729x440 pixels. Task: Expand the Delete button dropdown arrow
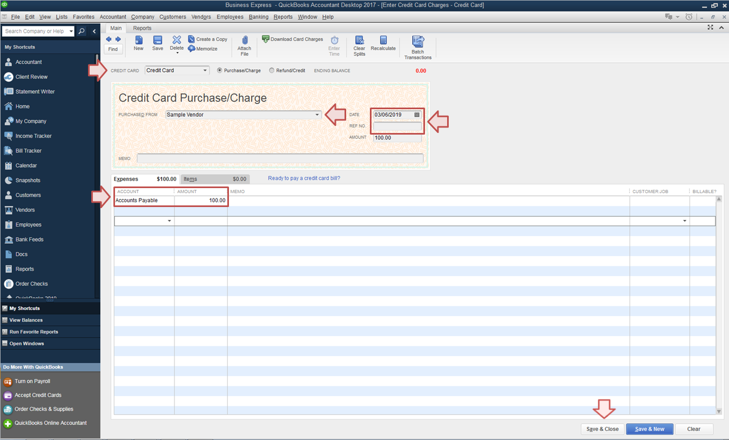pos(177,53)
